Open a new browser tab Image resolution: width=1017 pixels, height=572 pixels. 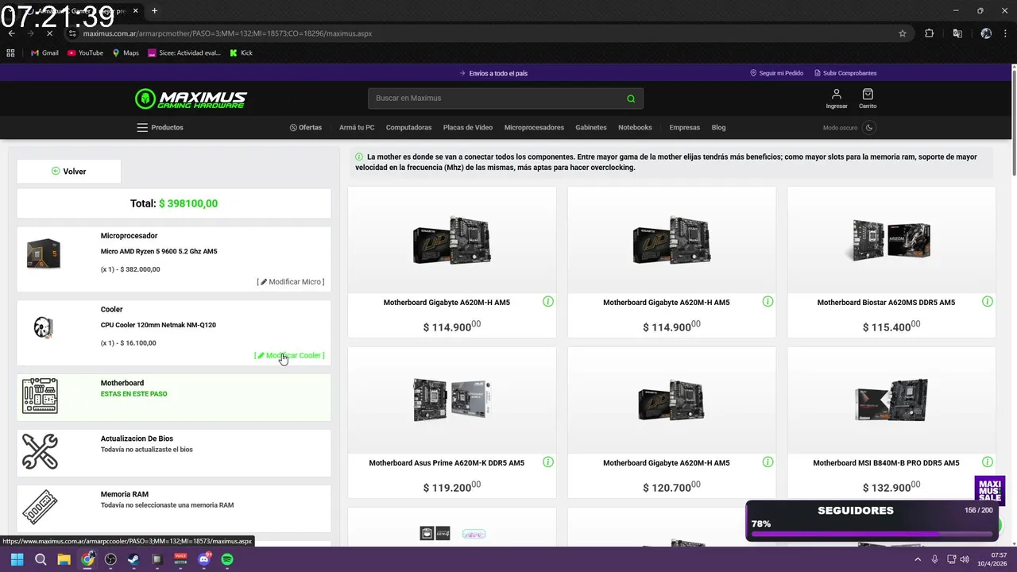[x=154, y=11]
